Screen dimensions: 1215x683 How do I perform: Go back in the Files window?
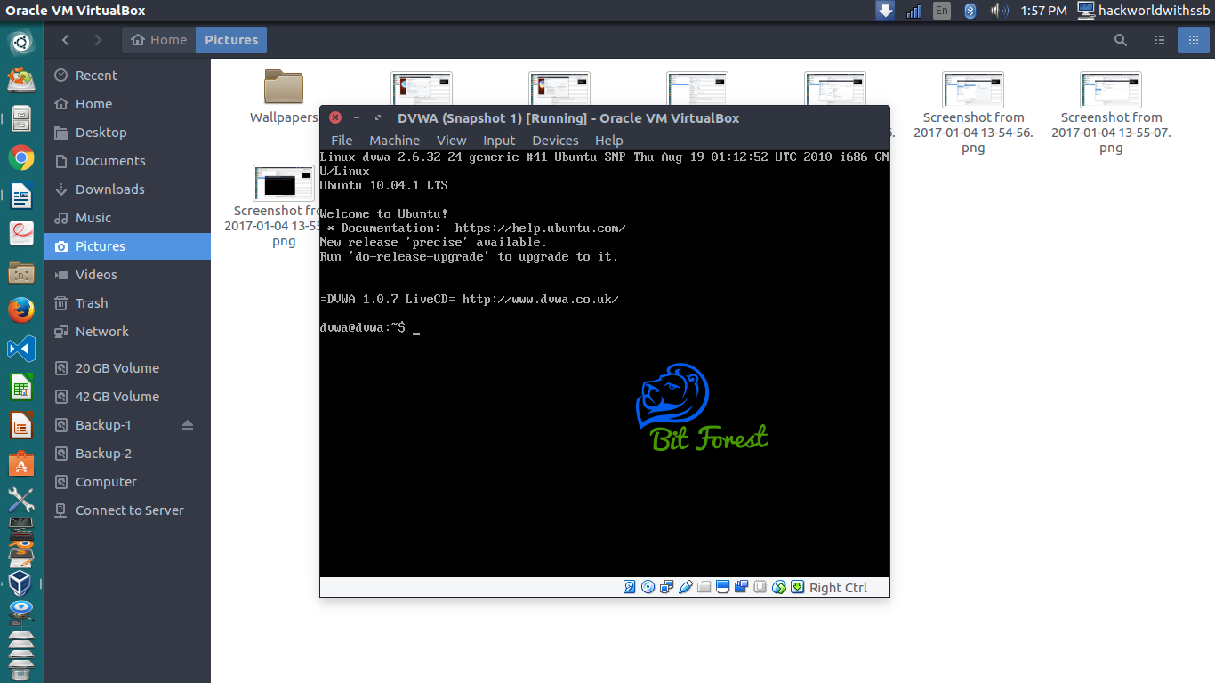click(x=66, y=40)
